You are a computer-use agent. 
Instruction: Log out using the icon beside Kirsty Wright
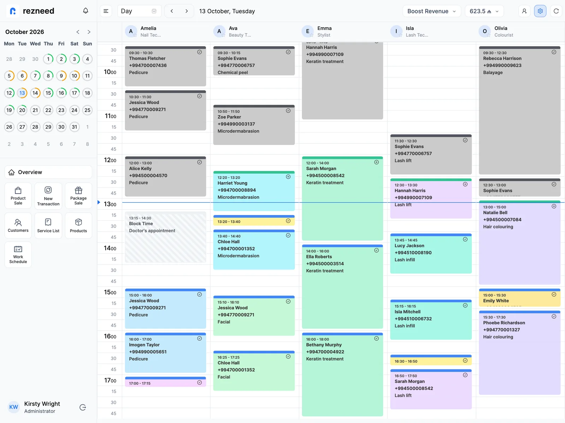pos(83,407)
